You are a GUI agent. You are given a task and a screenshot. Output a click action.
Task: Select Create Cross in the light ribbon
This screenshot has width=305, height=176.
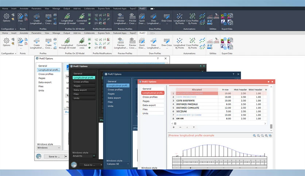49,43
